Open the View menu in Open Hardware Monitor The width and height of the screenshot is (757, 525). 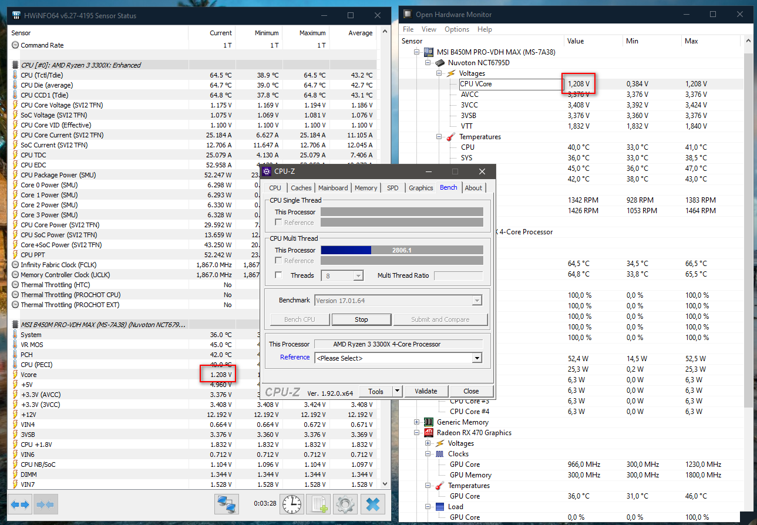coord(429,29)
